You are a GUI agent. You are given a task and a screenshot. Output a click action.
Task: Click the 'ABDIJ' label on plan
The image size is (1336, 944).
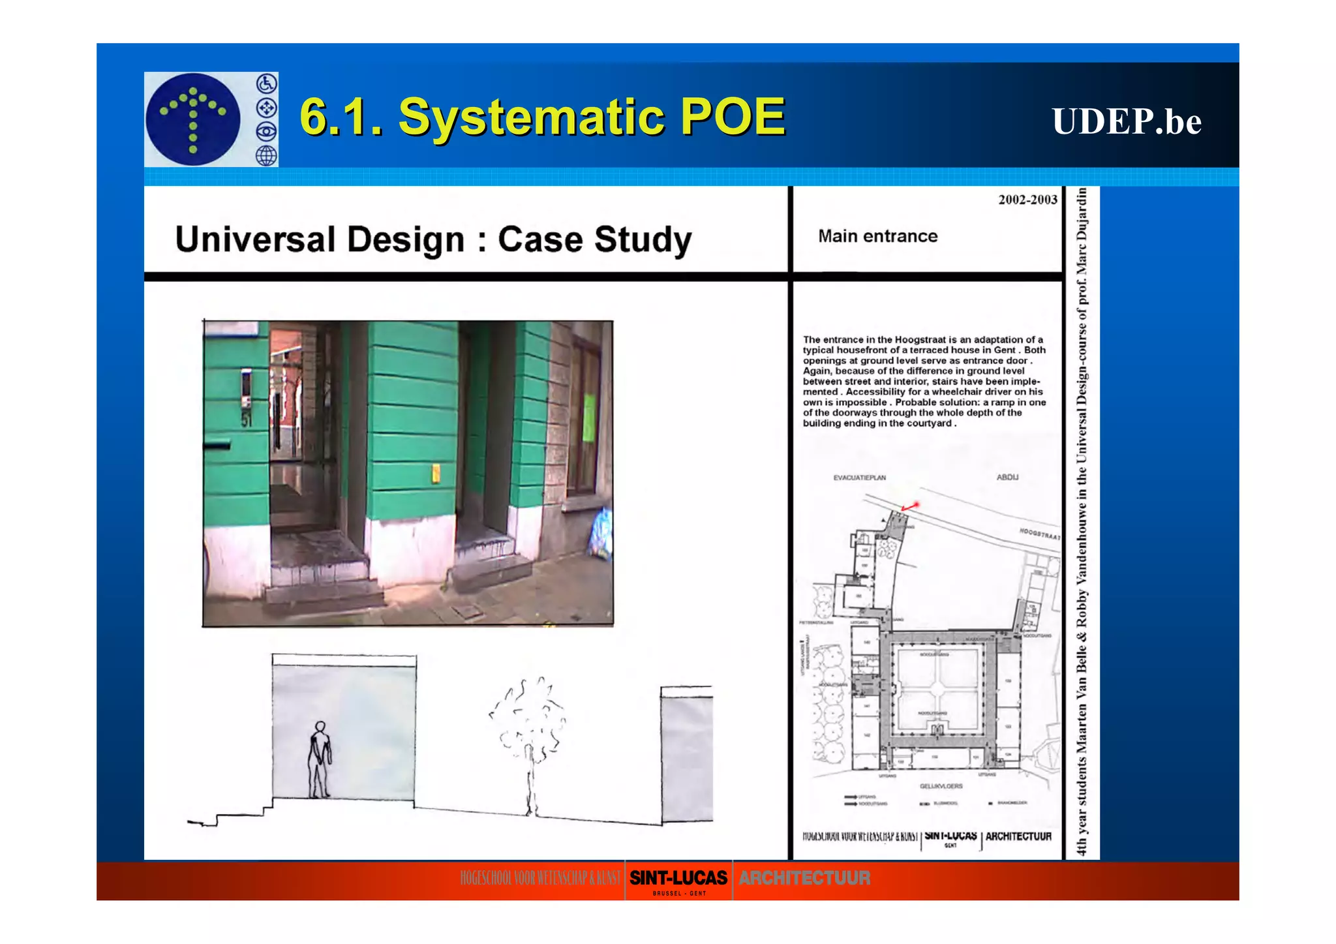pyautogui.click(x=1007, y=477)
